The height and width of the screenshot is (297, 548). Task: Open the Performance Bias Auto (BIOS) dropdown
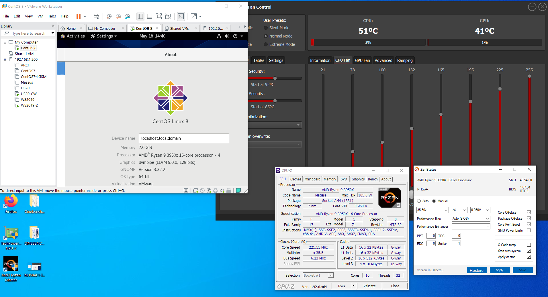tap(471, 219)
